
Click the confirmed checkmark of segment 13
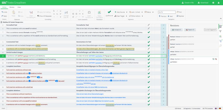coord(148,56)
